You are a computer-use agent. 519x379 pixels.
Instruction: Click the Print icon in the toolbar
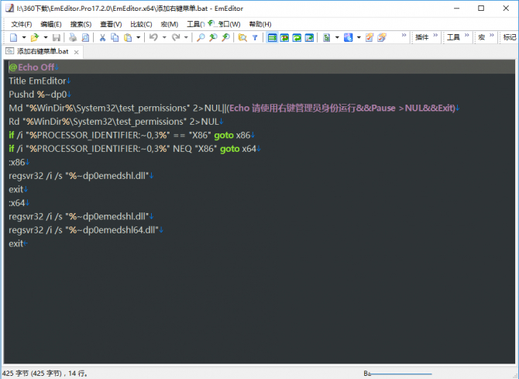click(73, 37)
